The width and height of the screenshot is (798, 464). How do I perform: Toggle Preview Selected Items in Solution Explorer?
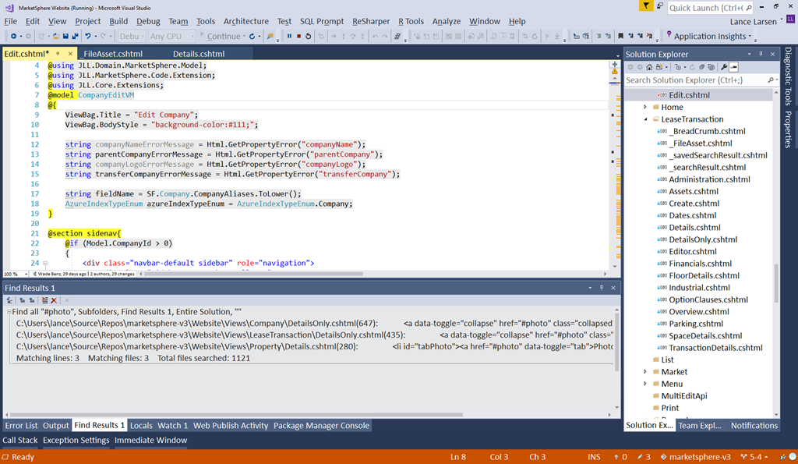(734, 67)
